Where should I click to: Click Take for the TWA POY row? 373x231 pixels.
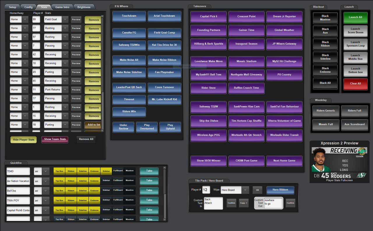[149, 200]
